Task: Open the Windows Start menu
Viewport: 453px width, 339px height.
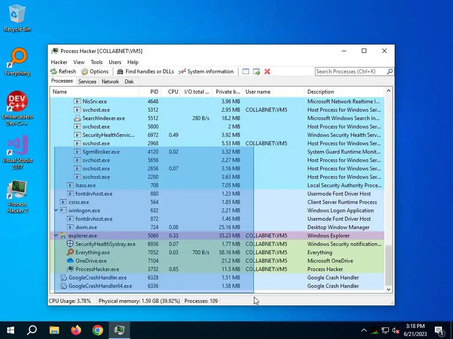Action: click(x=11, y=330)
